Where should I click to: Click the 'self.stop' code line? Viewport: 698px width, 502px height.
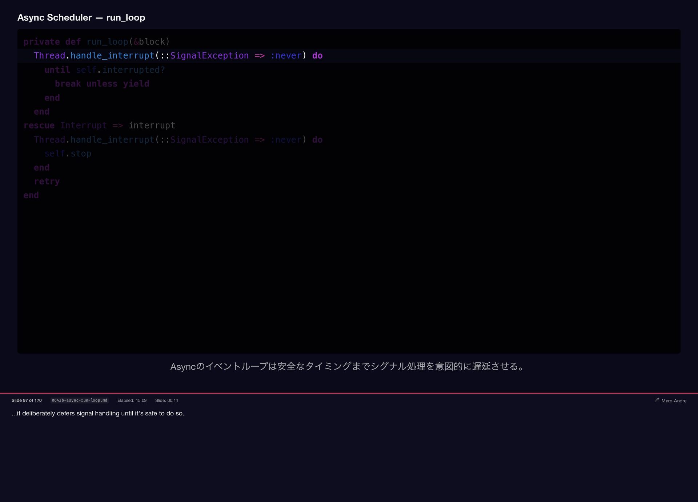[x=68, y=154]
